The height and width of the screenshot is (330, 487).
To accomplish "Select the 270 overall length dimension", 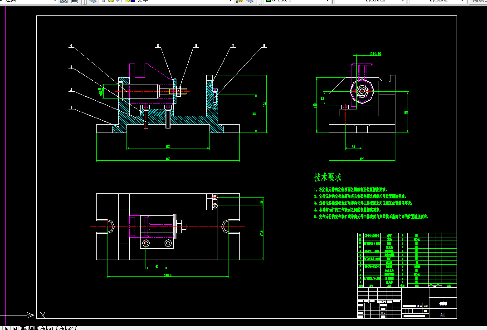I will click(168, 159).
